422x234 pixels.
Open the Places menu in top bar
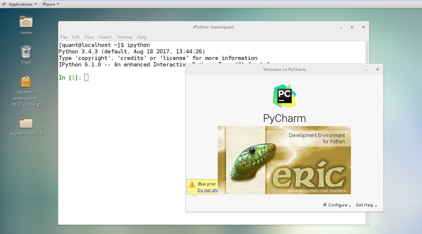click(51, 4)
